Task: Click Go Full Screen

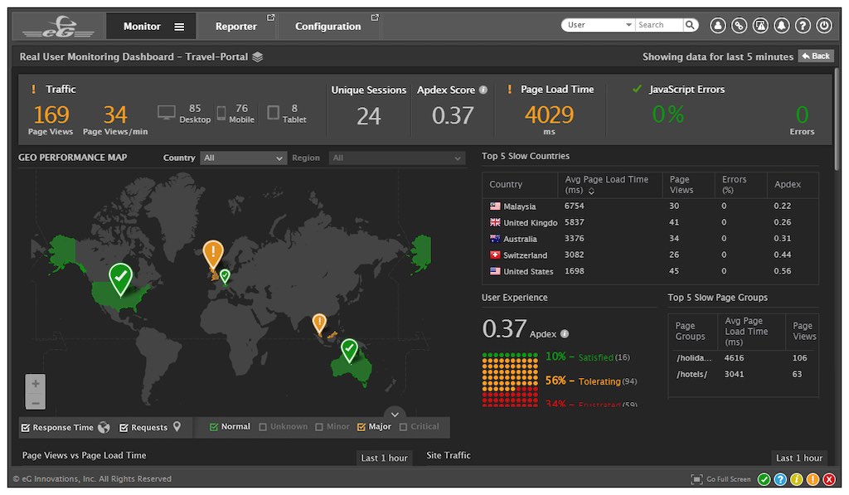Action: (x=720, y=479)
